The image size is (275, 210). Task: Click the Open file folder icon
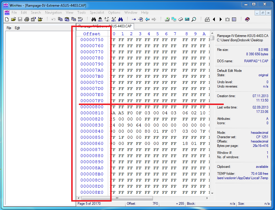[x=13, y=19]
